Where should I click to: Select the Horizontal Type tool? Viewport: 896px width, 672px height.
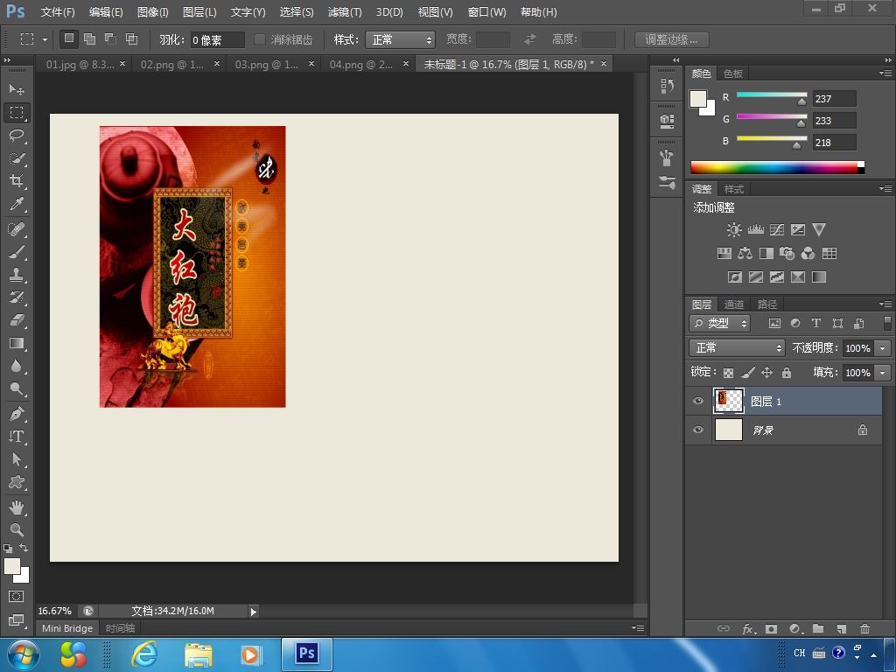pyautogui.click(x=17, y=437)
